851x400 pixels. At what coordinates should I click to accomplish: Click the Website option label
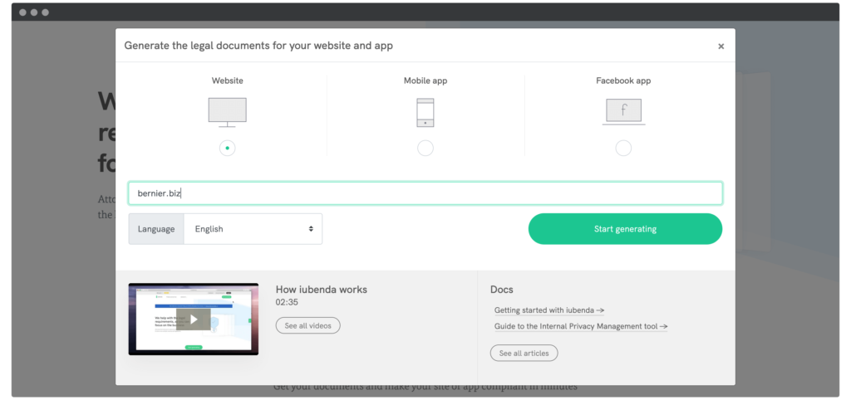coord(227,80)
